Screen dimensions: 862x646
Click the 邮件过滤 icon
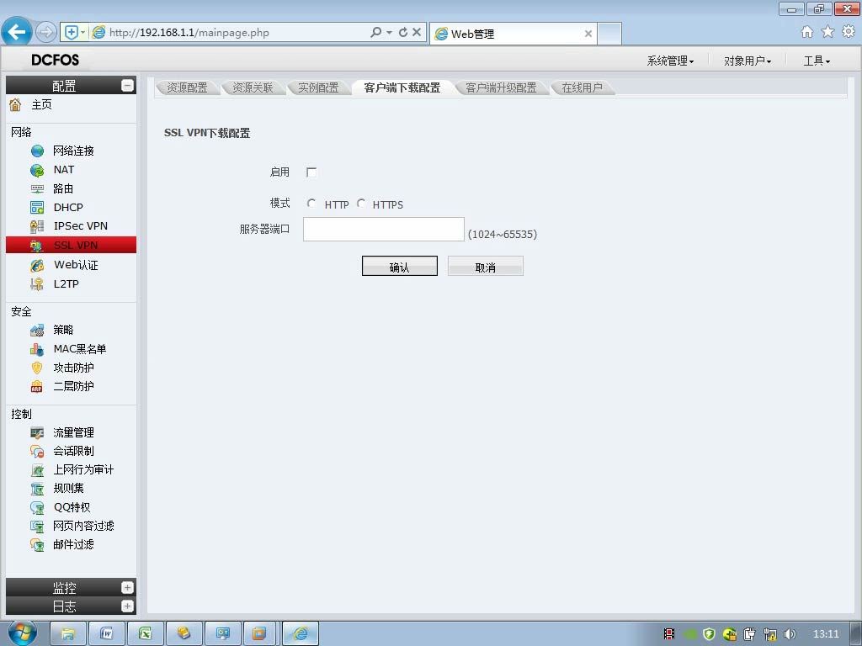(37, 545)
